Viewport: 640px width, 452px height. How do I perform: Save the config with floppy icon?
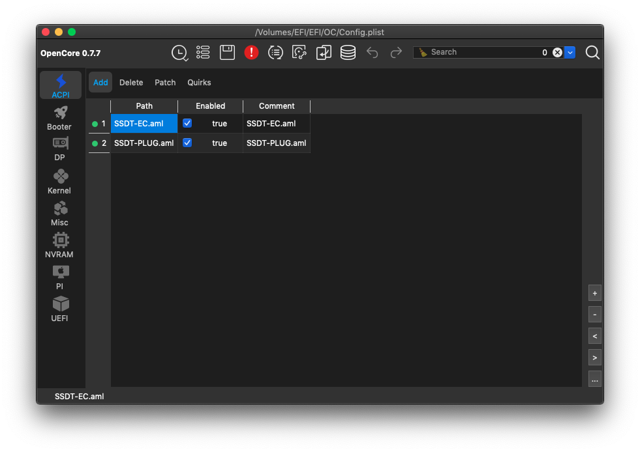[227, 52]
